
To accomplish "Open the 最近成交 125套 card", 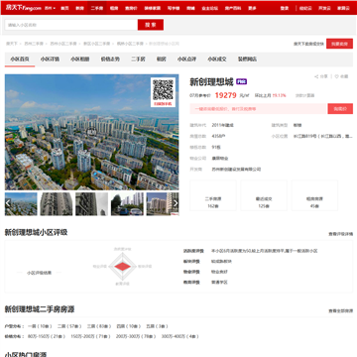I will (264, 195).
